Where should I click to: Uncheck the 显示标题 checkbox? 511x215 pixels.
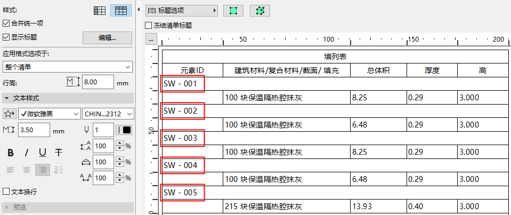tap(5, 37)
